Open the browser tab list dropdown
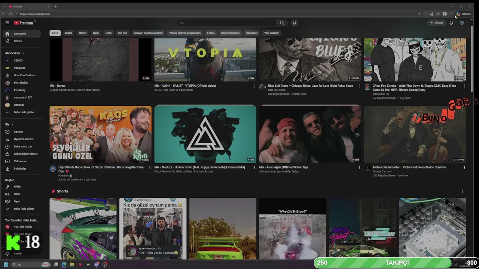Screen dimensions: 479x269 (x=4, y=6)
